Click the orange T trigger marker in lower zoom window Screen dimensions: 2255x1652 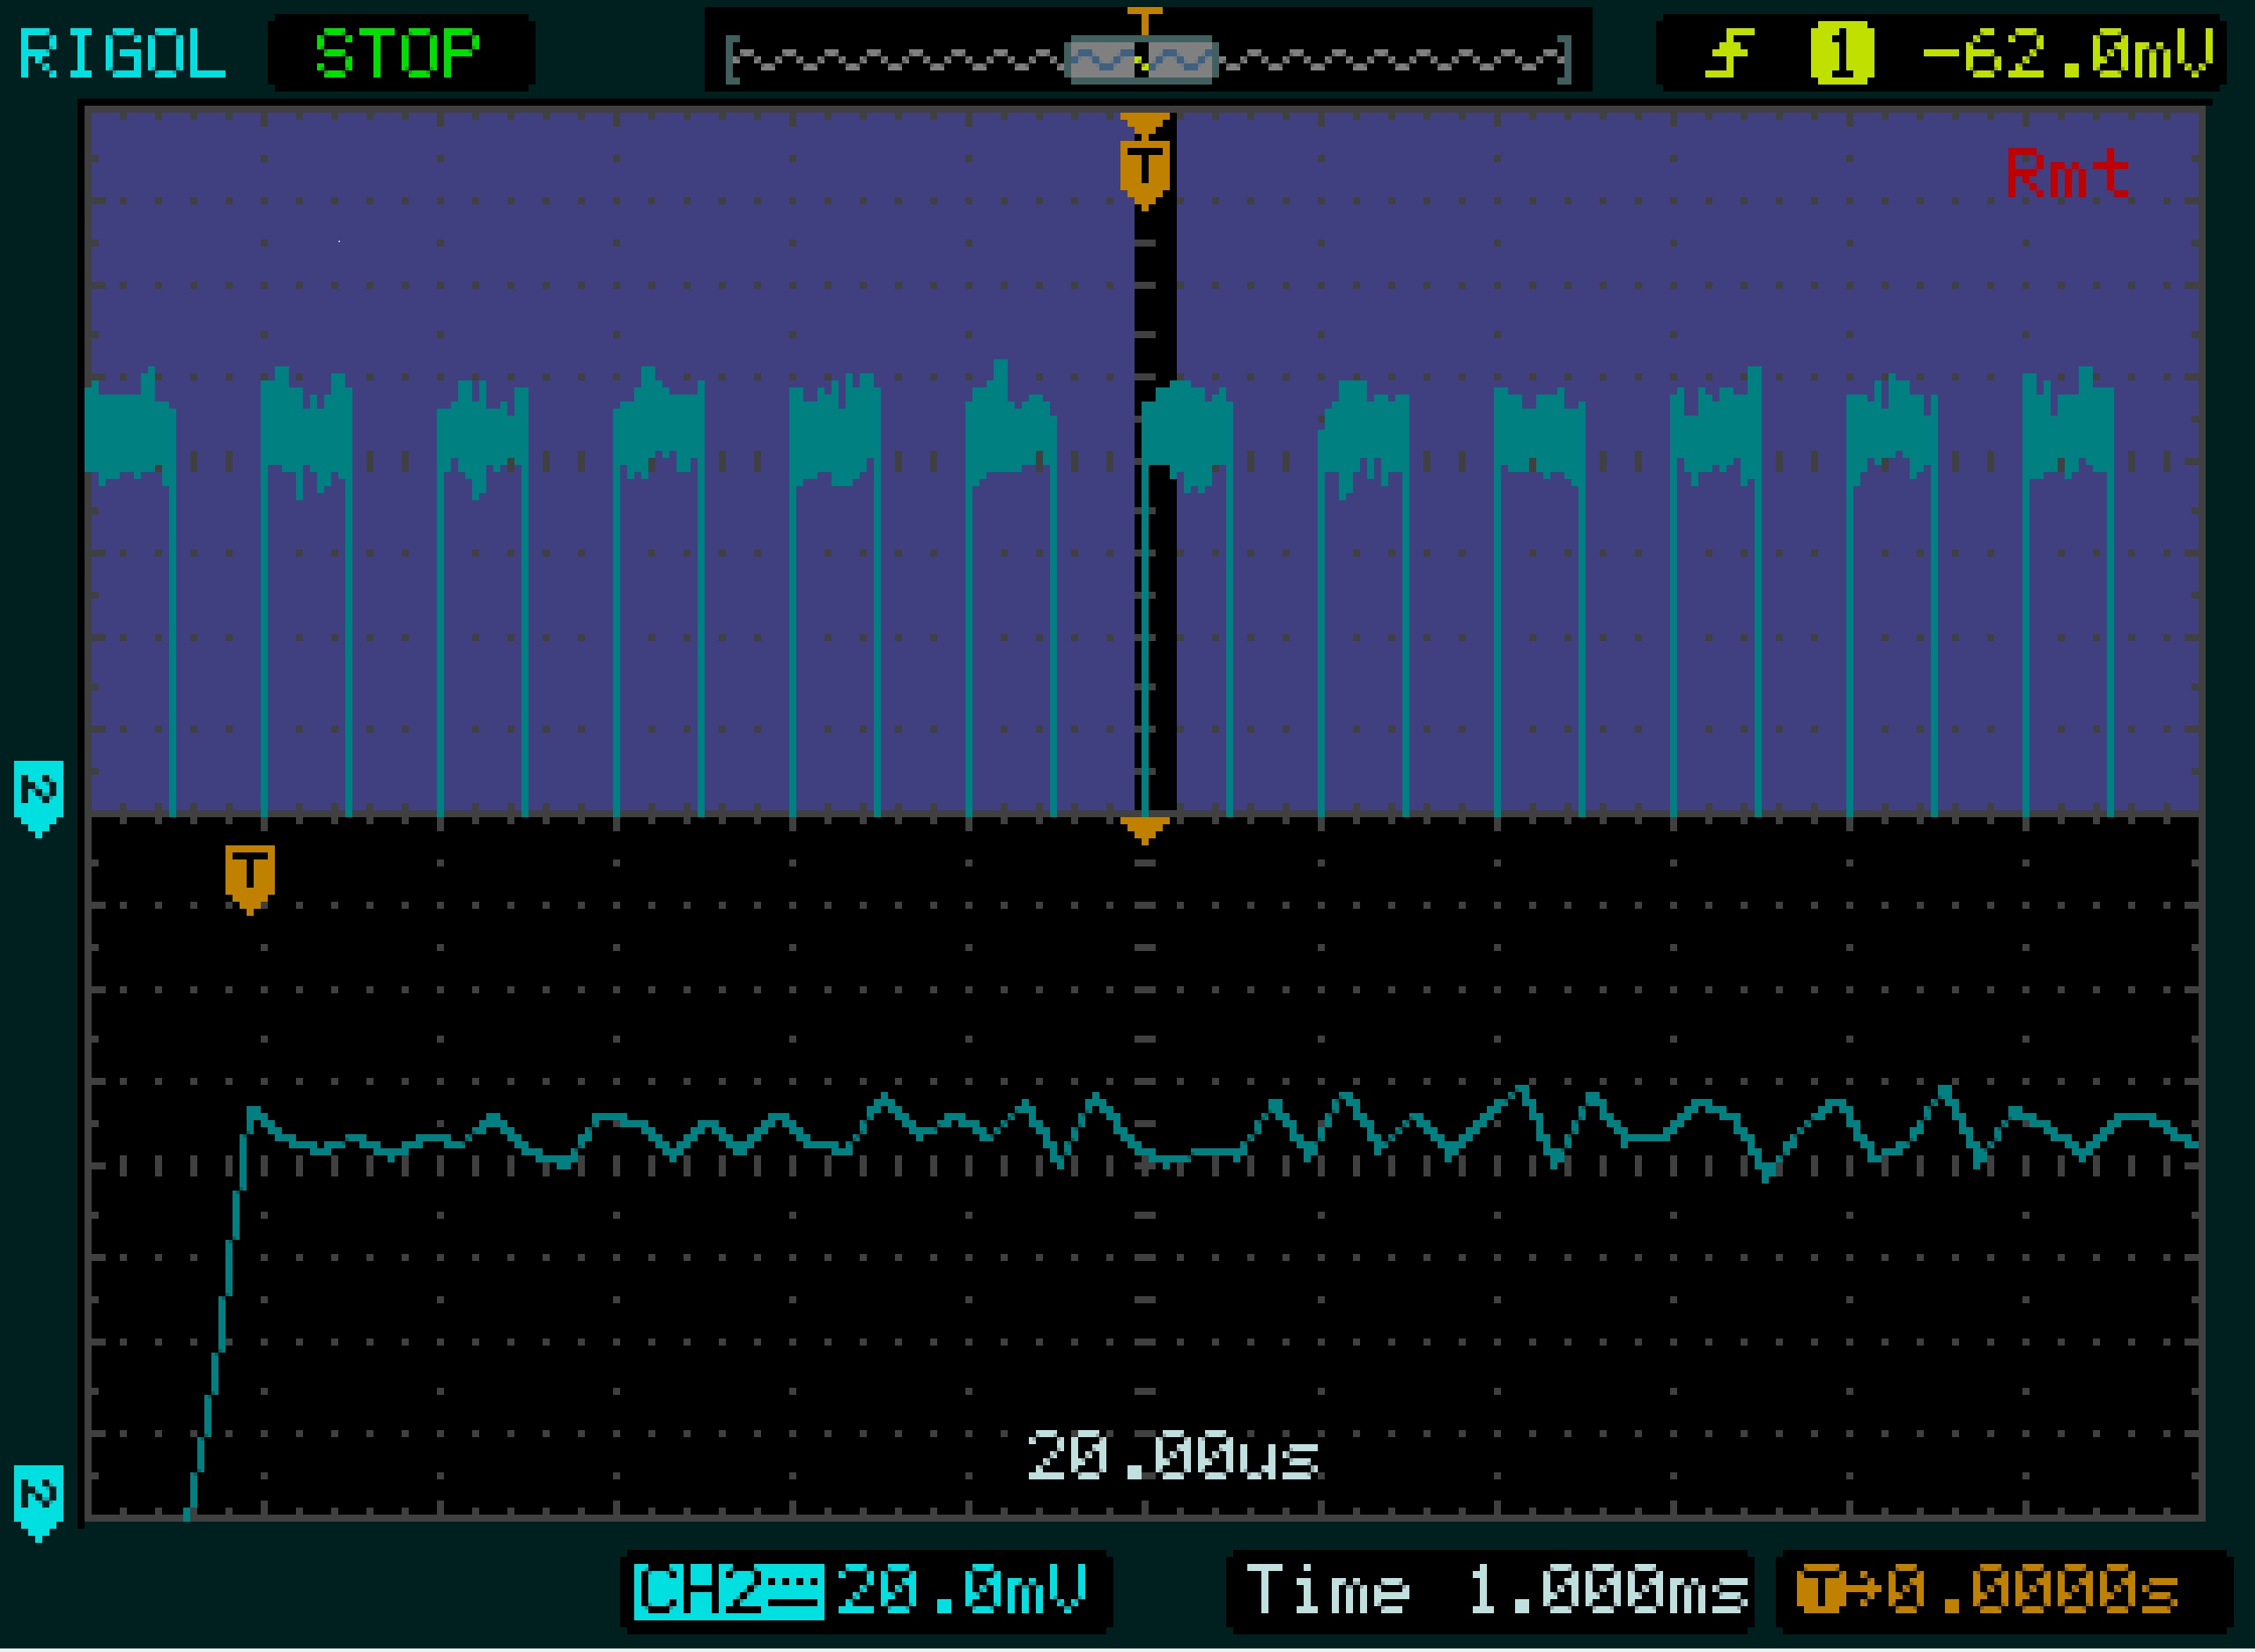pos(250,878)
